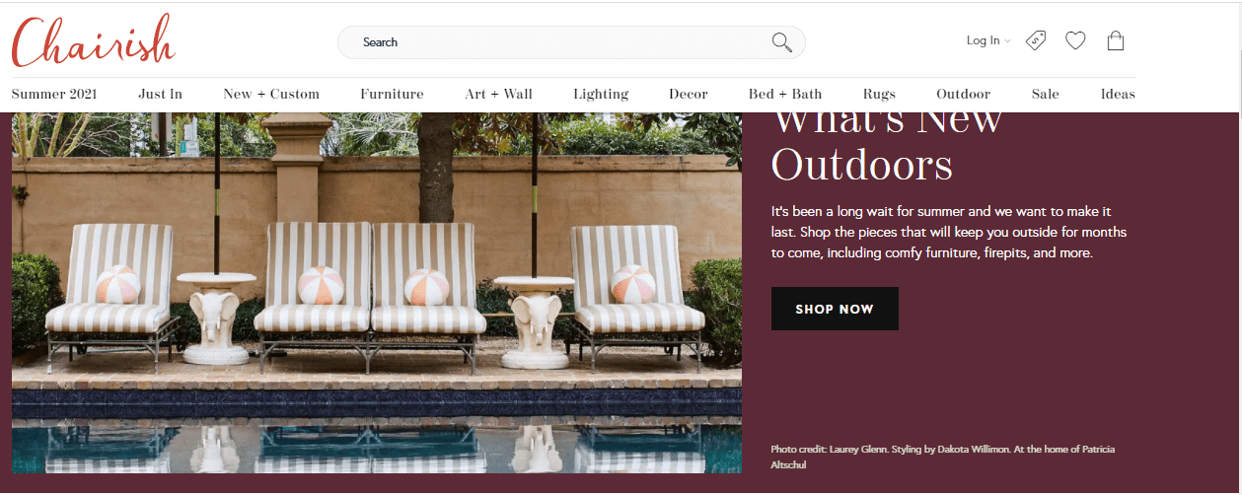Click the SHOP NOW button
This screenshot has height=495, width=1242.
click(835, 309)
